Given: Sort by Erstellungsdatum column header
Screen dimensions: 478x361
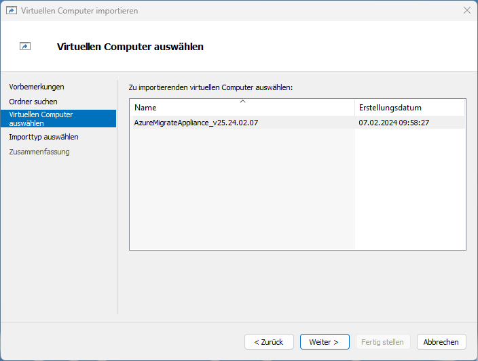Looking at the screenshot, I should pyautogui.click(x=409, y=108).
